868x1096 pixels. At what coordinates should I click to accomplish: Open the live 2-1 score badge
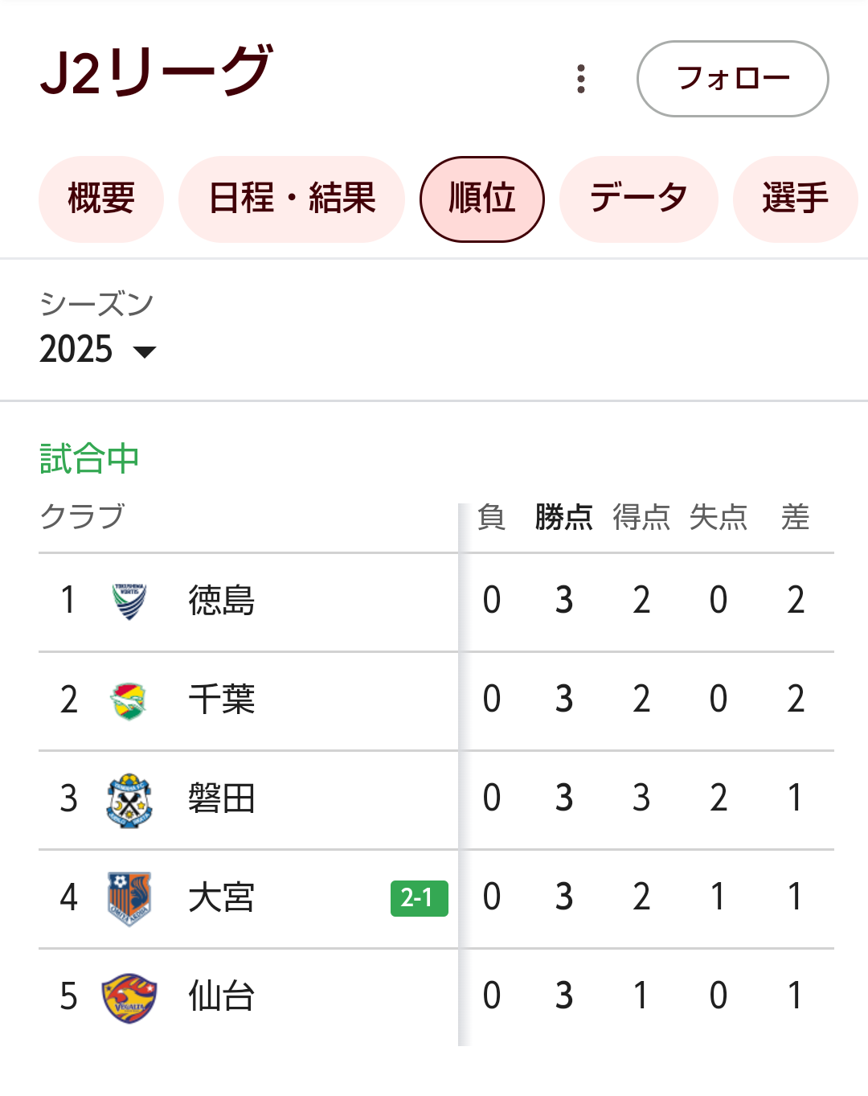[x=419, y=898]
